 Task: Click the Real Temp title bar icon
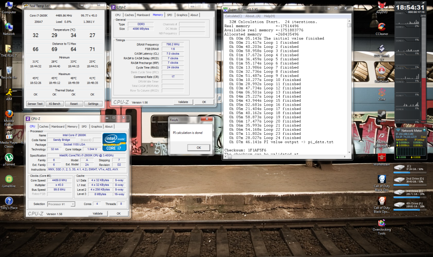pyautogui.click(x=26, y=6)
